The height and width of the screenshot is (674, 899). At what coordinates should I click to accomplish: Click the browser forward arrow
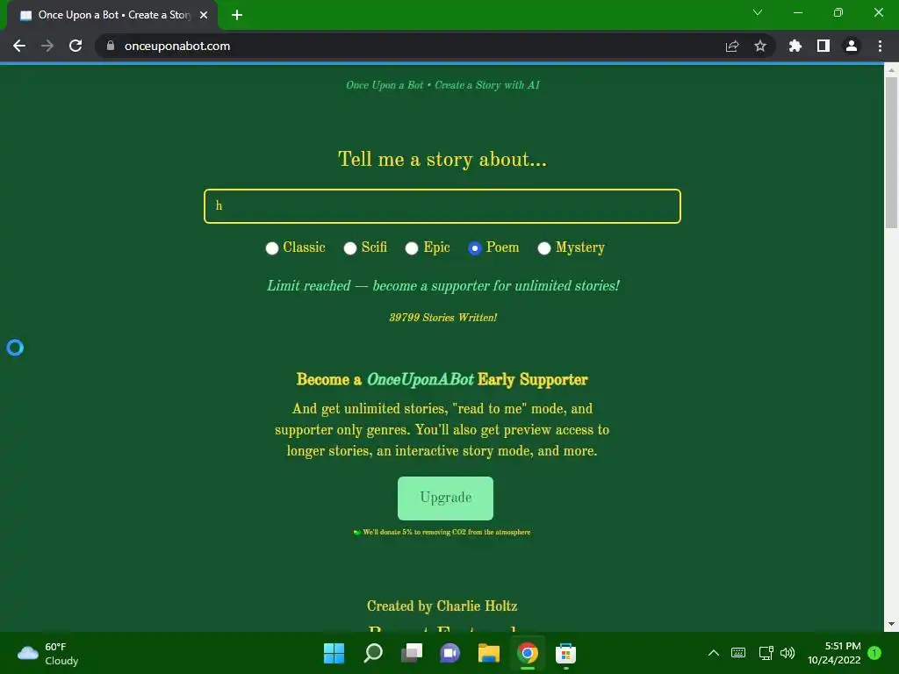tap(47, 46)
